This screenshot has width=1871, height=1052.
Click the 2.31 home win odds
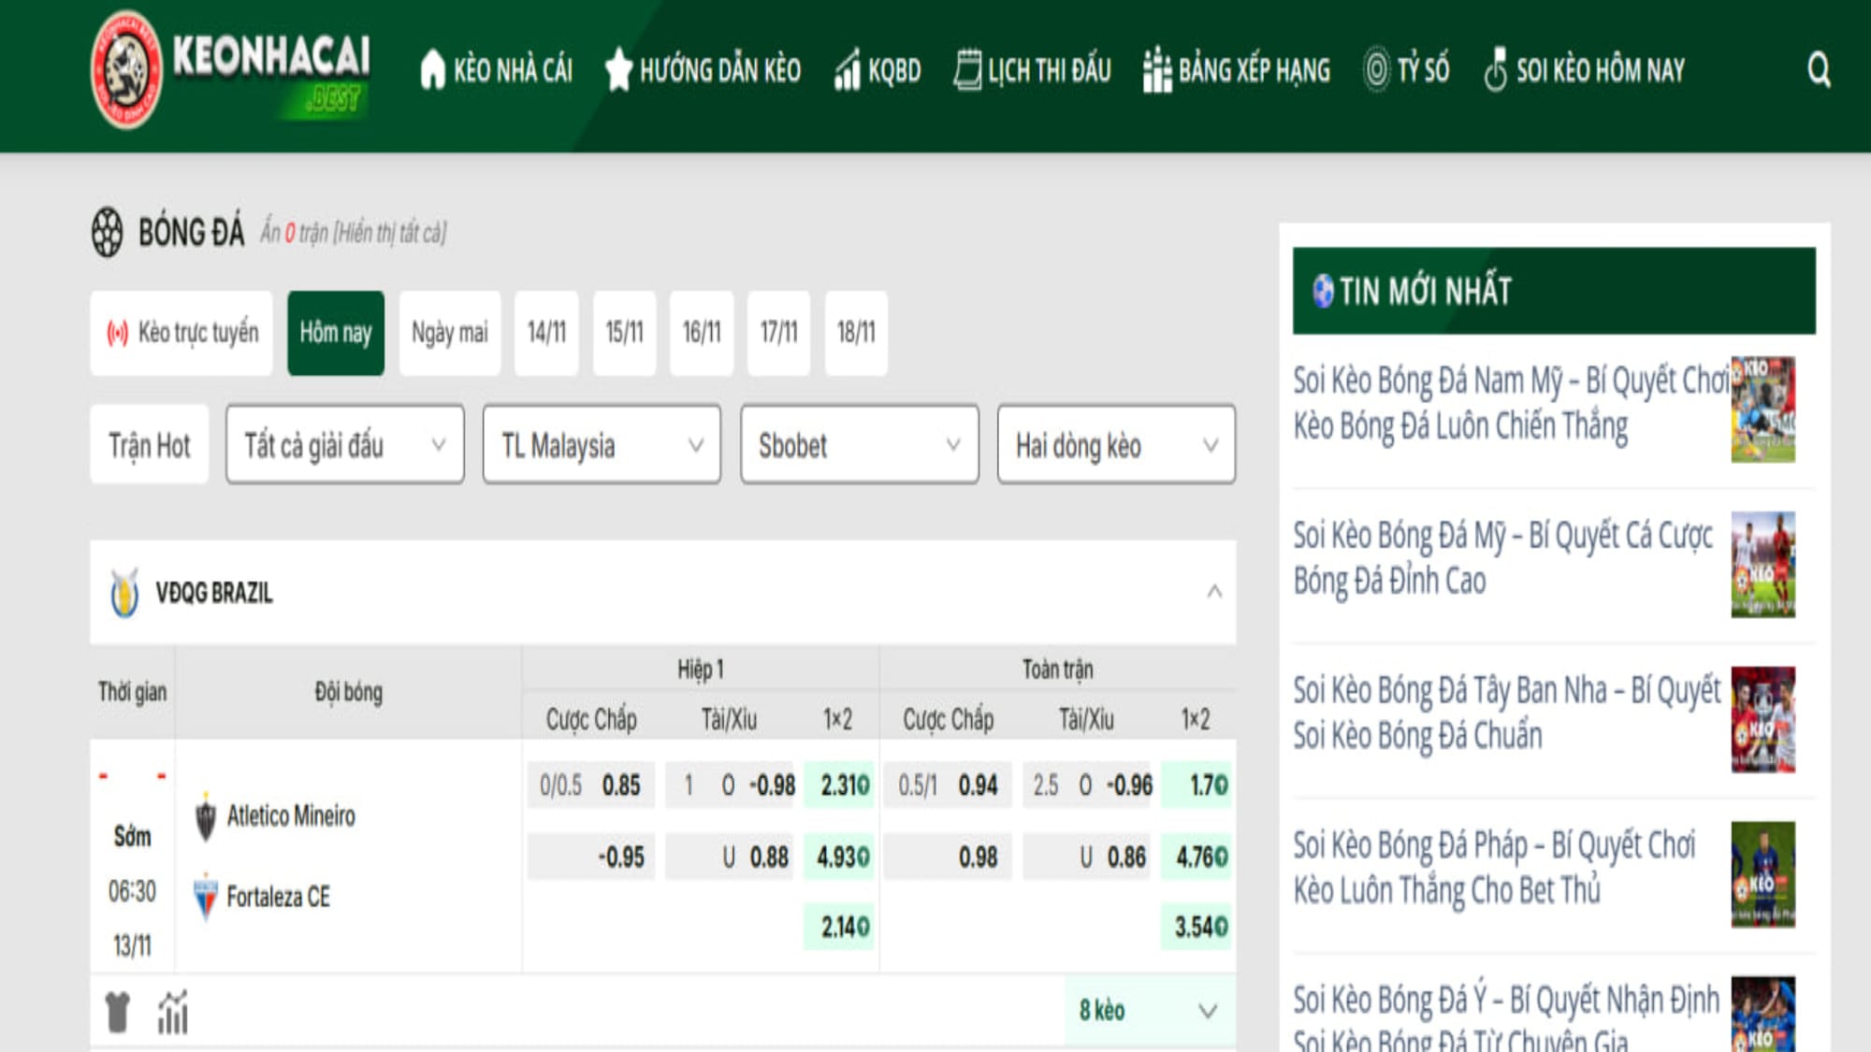click(839, 785)
